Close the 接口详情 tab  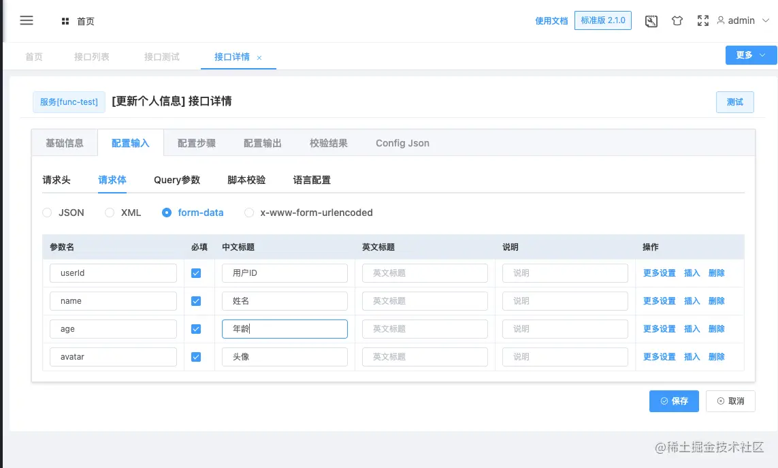(259, 58)
